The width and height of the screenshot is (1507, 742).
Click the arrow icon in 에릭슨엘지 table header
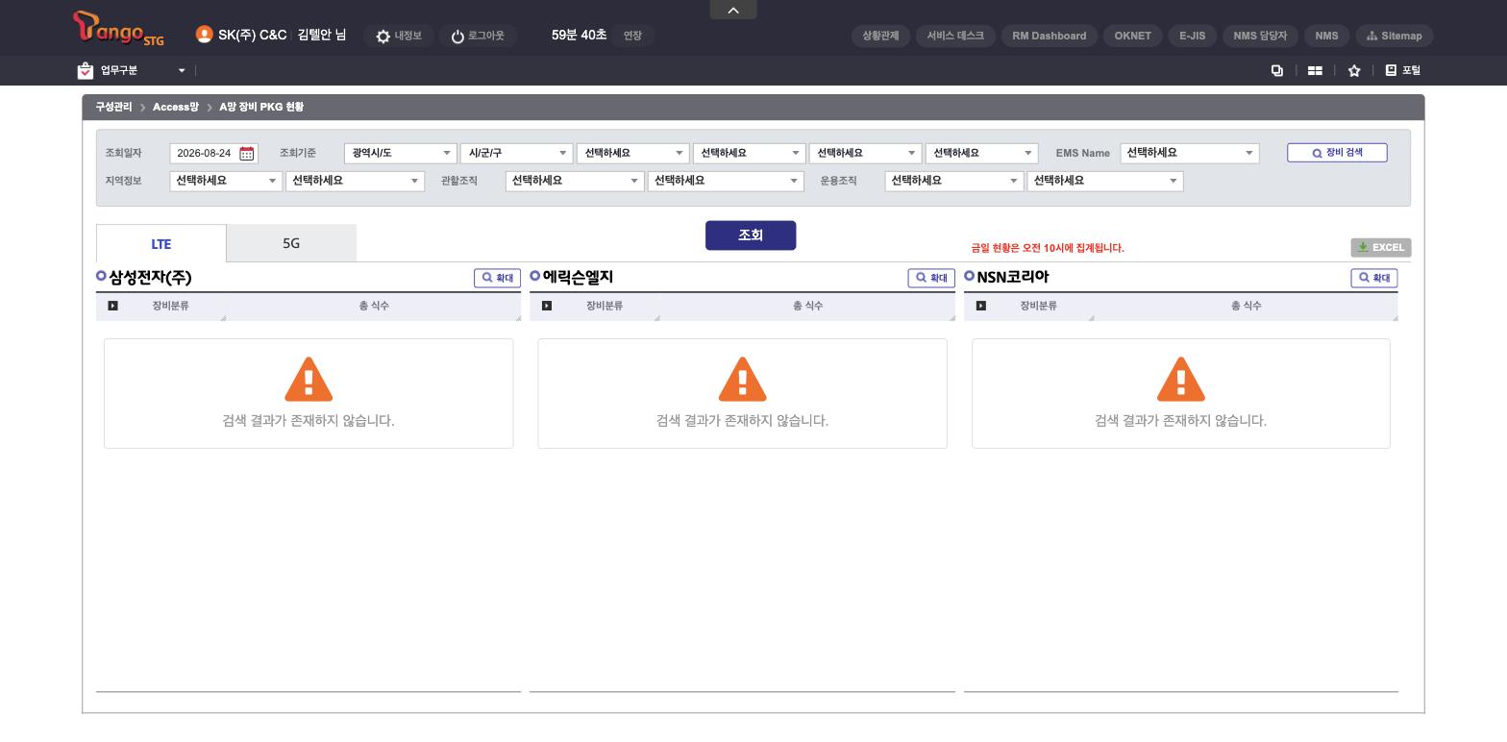click(547, 306)
